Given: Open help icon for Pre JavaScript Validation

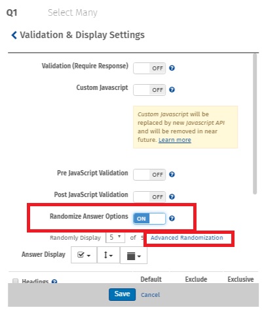Looking at the screenshot, I should (x=172, y=175).
